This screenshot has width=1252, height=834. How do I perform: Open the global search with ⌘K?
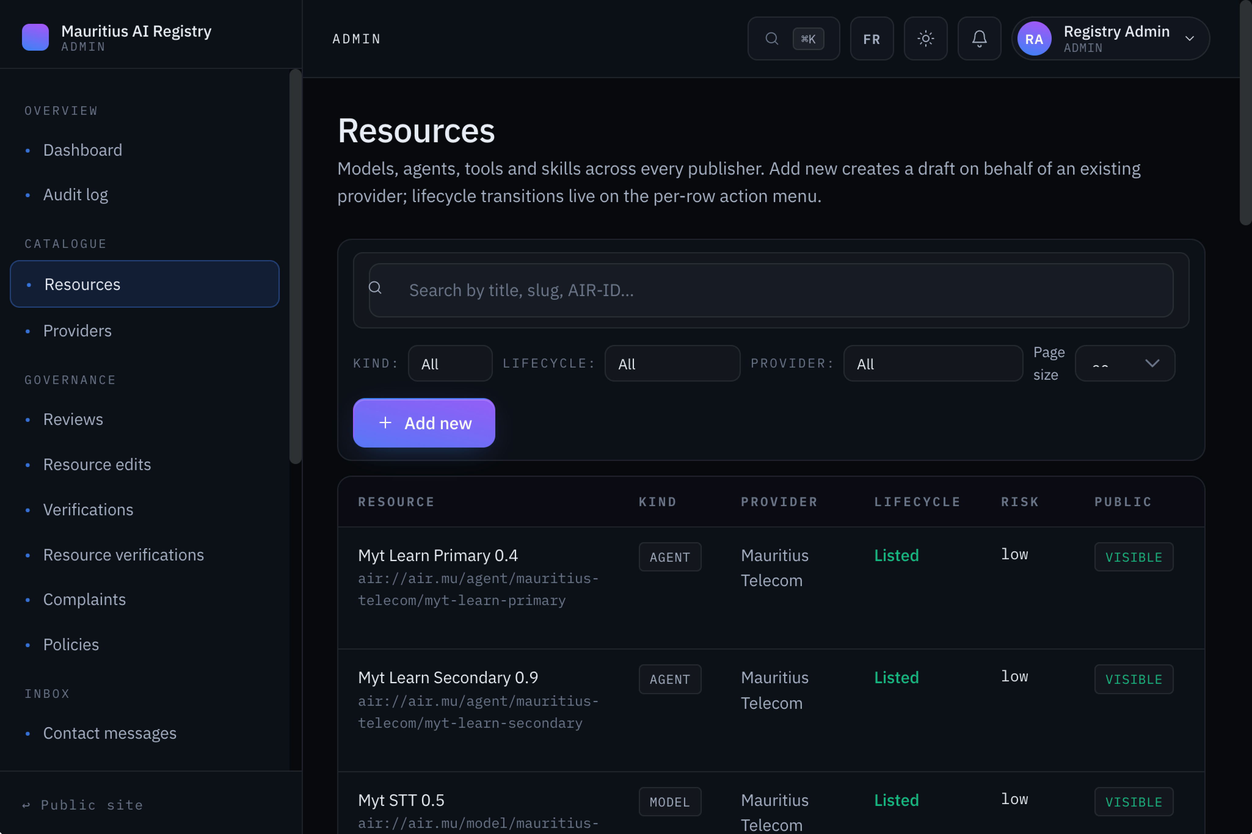tap(793, 38)
